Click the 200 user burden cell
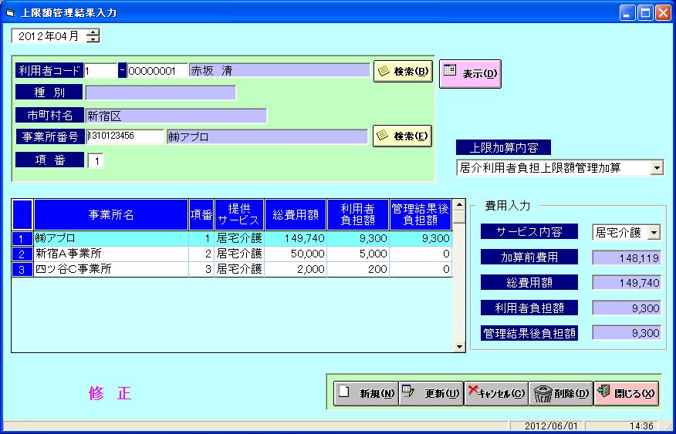676x434 pixels. pos(358,270)
